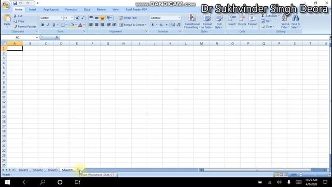Increase font size with Grow Font

pyautogui.click(x=77, y=18)
